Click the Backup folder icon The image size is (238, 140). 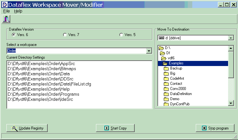[x=166, y=69]
